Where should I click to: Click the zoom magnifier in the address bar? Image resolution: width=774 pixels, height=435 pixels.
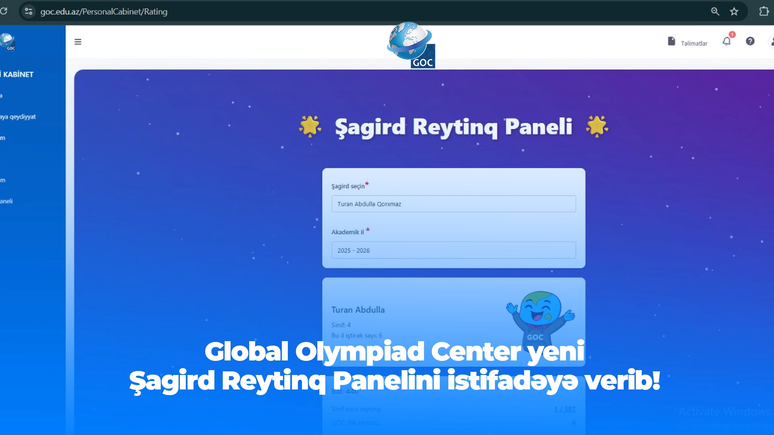pos(715,12)
